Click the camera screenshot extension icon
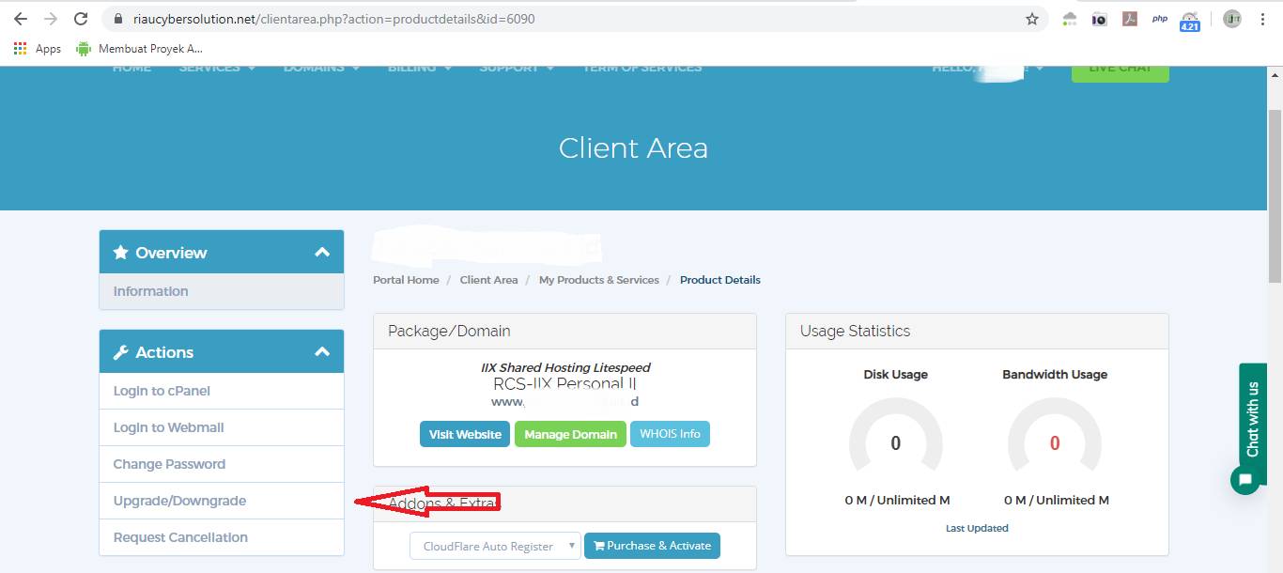 pyautogui.click(x=1099, y=19)
